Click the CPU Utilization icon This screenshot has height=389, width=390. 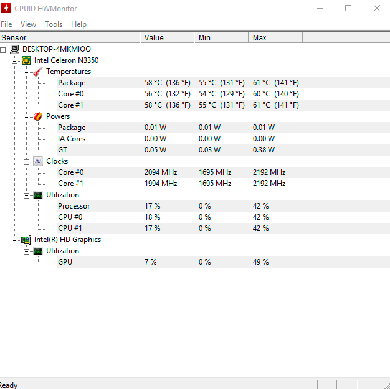[x=38, y=195]
